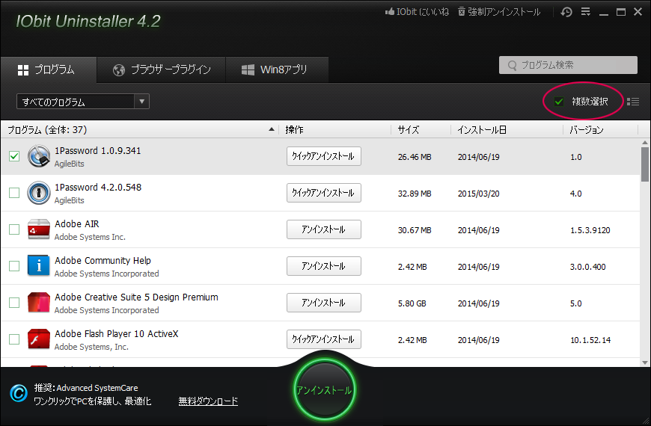Viewport: 651px width, 426px height.
Task: Quick uninstall 1Password 4.2.0.548
Action: (x=324, y=193)
